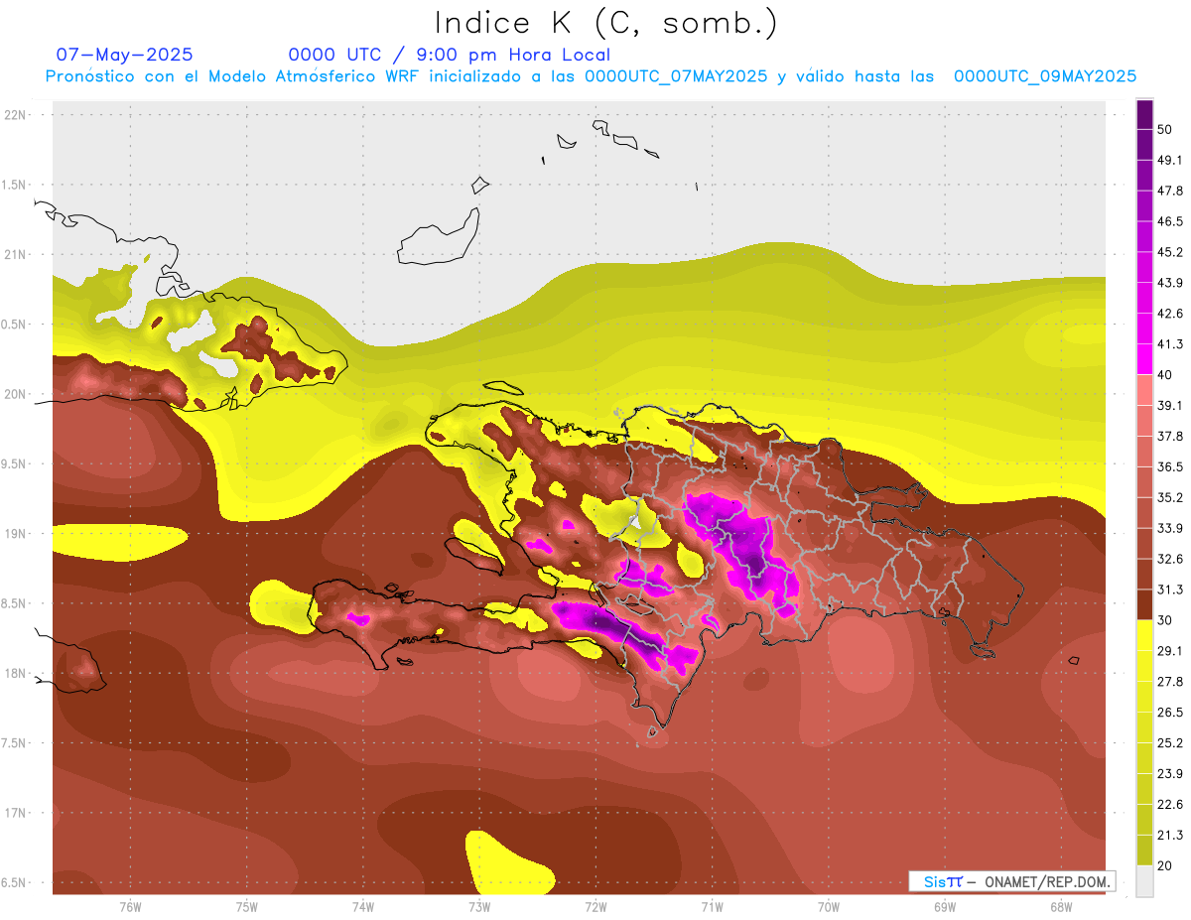Click the colorbar value "46.5"
This screenshot has height=920, width=1191.
[x=1170, y=221]
